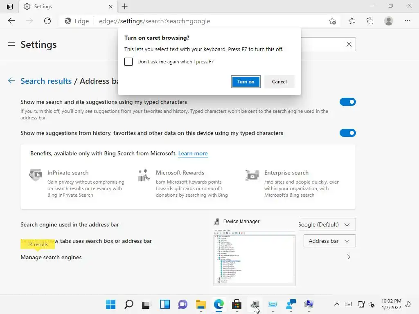Open the Windows Start menu
This screenshot has width=419, height=314.
click(110, 304)
